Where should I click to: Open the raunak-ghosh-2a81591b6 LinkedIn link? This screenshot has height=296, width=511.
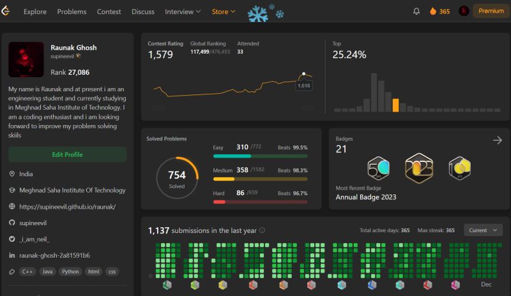pyautogui.click(x=54, y=255)
